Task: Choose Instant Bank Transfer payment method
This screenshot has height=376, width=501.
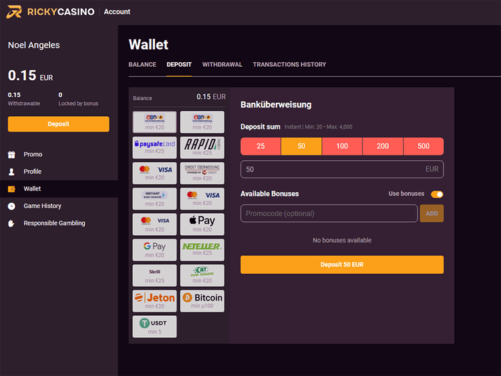Action: coord(155,199)
